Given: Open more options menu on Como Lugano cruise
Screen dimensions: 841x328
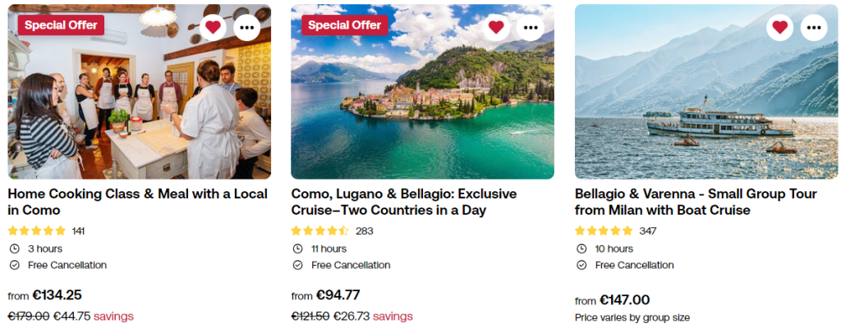Looking at the screenshot, I should click(531, 27).
